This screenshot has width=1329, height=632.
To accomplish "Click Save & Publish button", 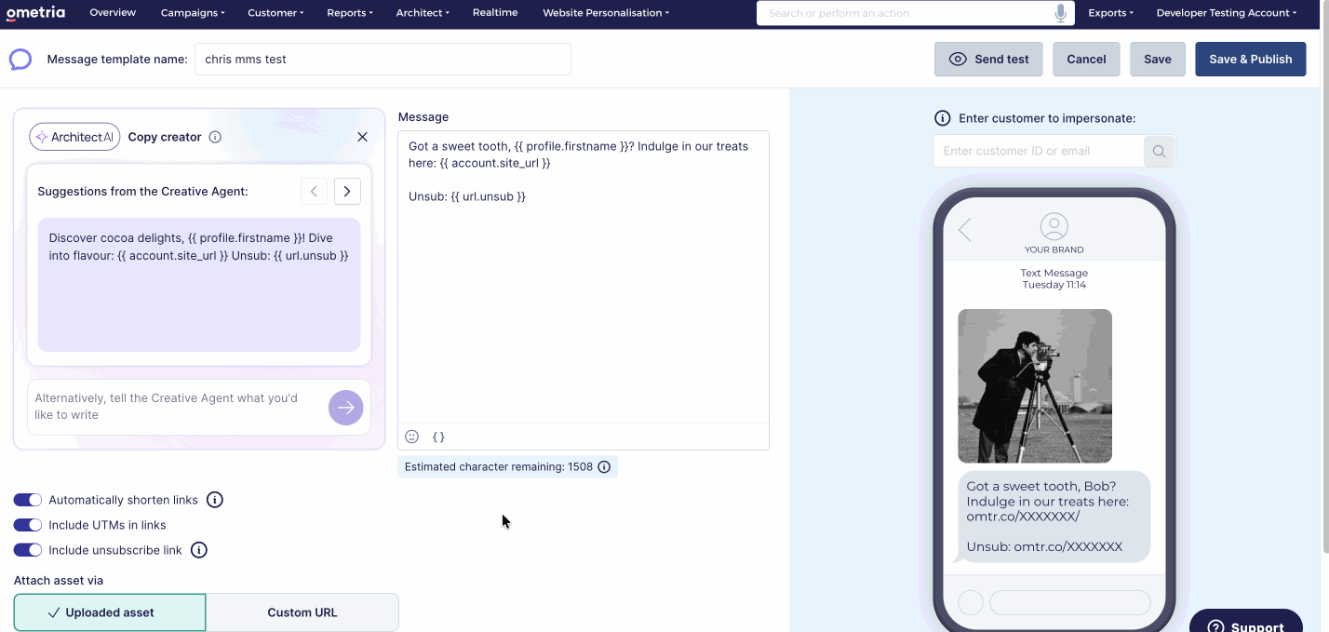I will (1251, 59).
